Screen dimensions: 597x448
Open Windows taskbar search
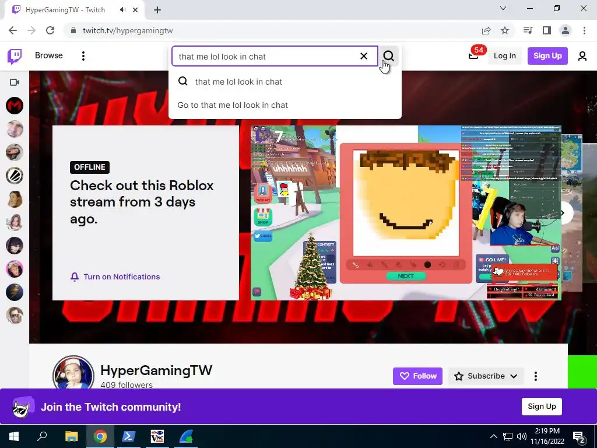click(x=42, y=436)
